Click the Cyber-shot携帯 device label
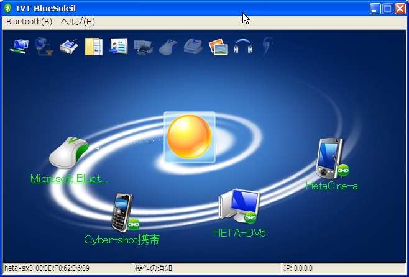Image resolution: width=409 pixels, height=277 pixels. (122, 240)
